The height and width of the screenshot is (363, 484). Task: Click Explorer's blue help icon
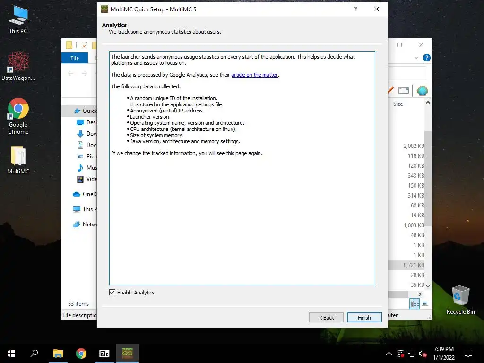point(427,58)
